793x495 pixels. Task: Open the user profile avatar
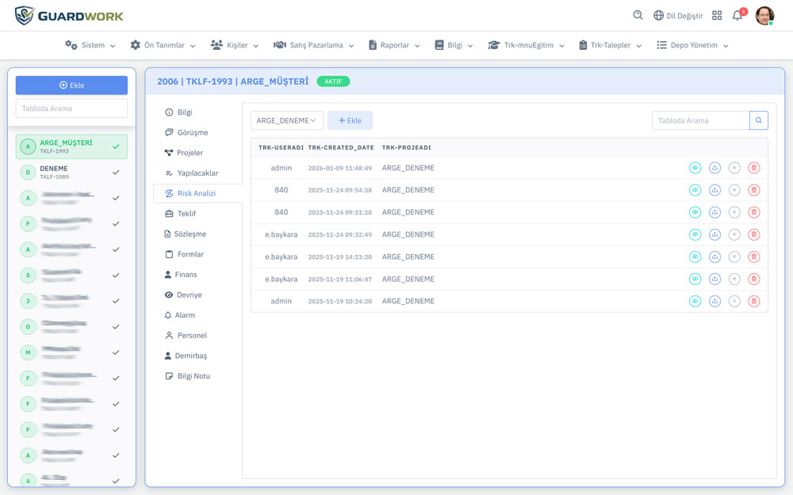pyautogui.click(x=764, y=16)
